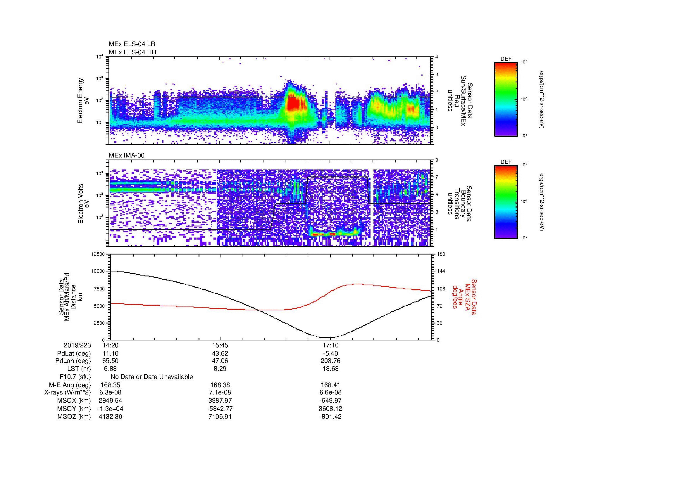Screen dimensions: 684x483
Task: Click the lower ergs/(cm**2-sr-sec-eV) units label
Action: point(542,202)
